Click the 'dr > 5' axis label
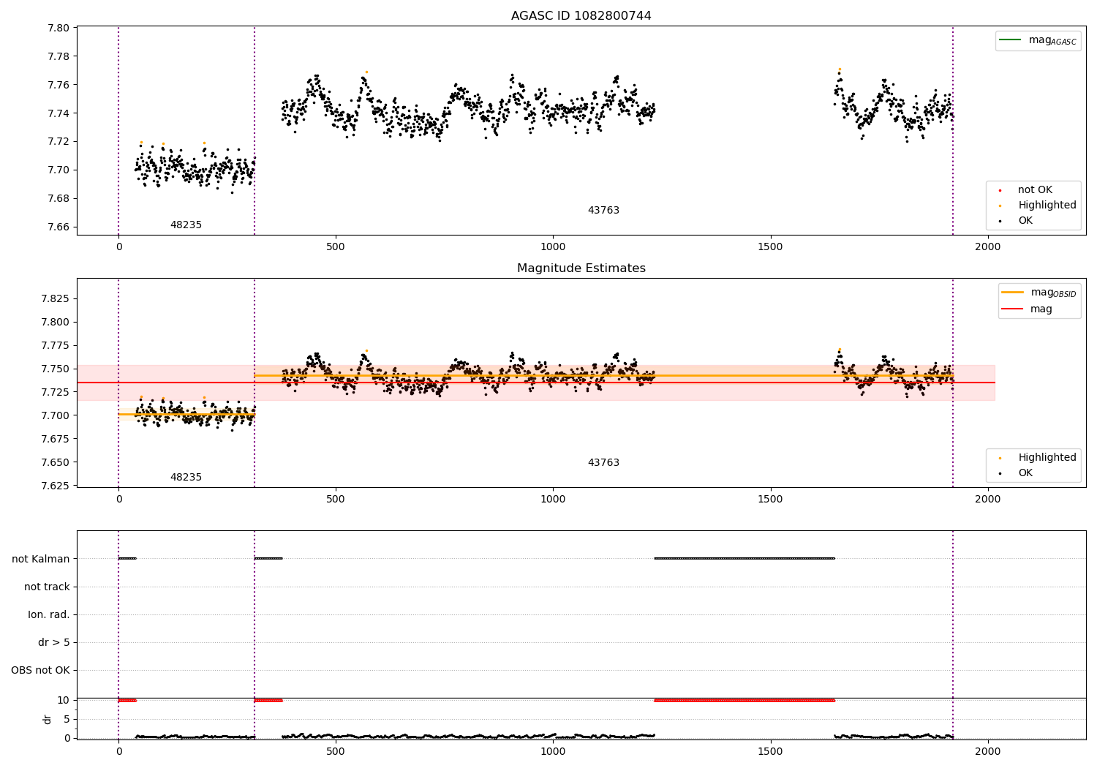Screen dimensions: 1097x768 pyautogui.click(x=54, y=642)
